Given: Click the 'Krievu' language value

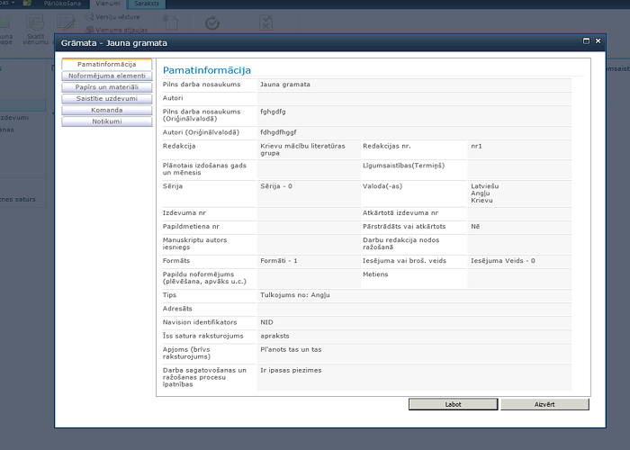Looking at the screenshot, I should click(x=481, y=201).
